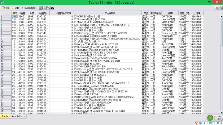
Task: Click the red-and-blue toolbar icon beside the printer
Action: click(48, 8)
